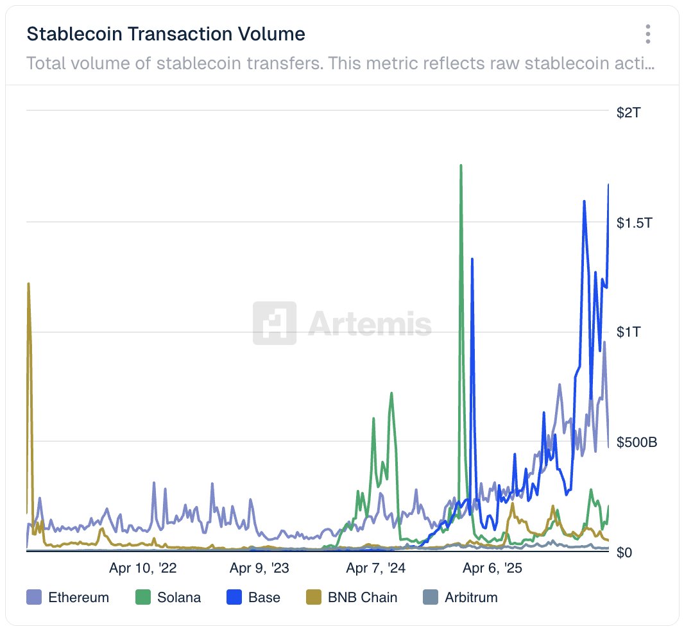Click the truncated chart description text
Screen dimensions: 684x631
[341, 64]
